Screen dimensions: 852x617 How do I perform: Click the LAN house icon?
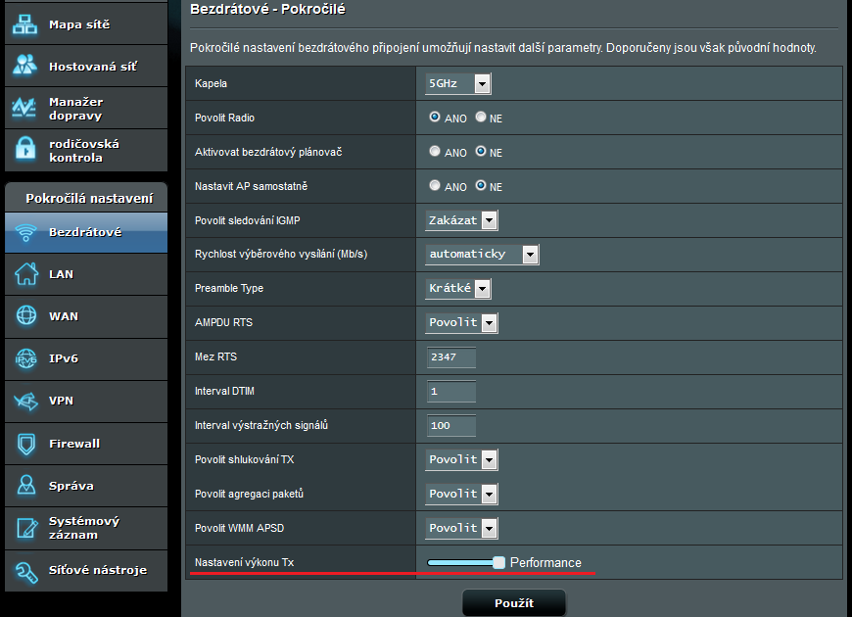click(25, 274)
